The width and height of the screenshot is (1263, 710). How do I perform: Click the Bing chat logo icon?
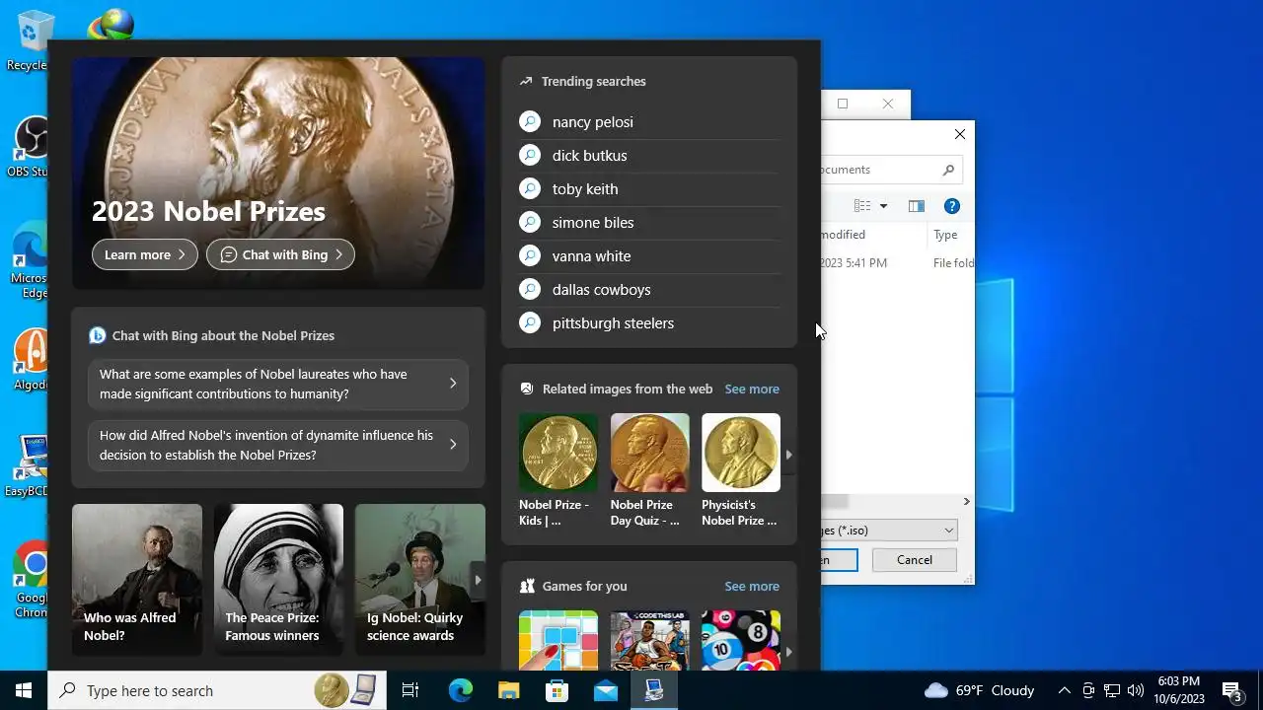coord(97,335)
